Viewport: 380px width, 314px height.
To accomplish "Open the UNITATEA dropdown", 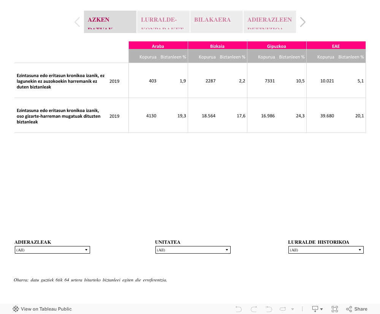I will point(193,250).
